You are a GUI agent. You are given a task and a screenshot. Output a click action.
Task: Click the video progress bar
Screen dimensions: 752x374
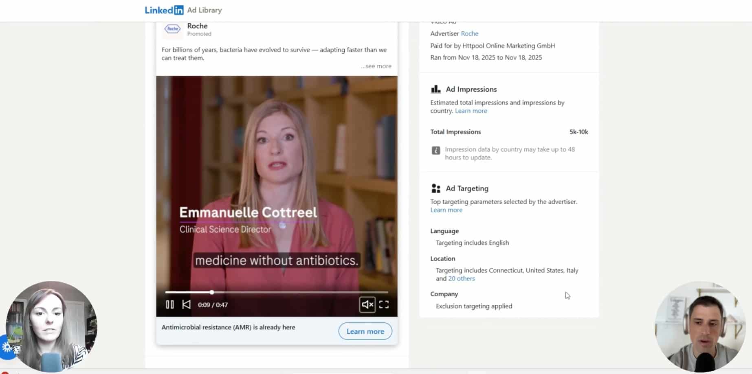276,292
